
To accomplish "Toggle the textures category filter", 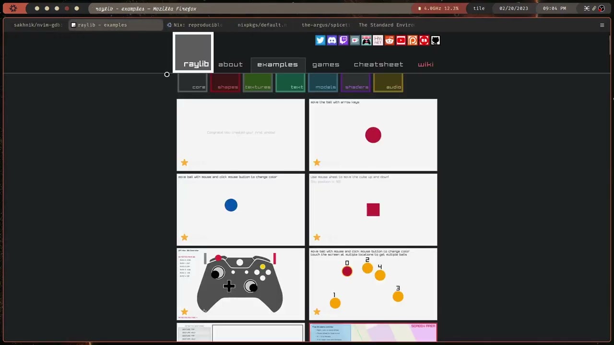I will tap(258, 82).
